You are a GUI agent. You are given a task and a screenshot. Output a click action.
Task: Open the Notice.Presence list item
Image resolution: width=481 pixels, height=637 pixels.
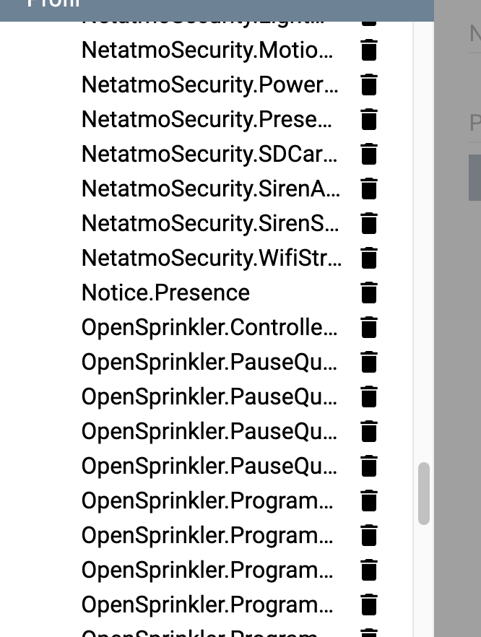(165, 292)
